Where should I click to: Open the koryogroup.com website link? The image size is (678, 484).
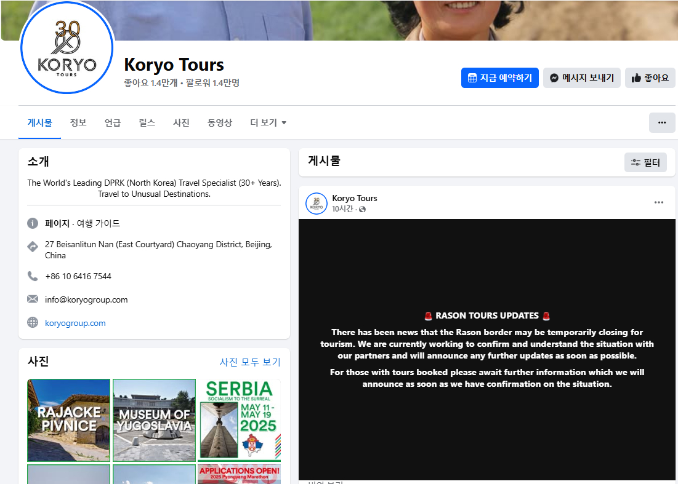(x=75, y=323)
